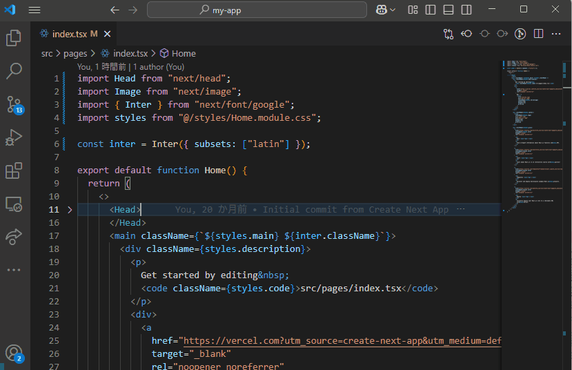Toggle the secondary side bar
The height and width of the screenshot is (370, 572).
coord(466,10)
